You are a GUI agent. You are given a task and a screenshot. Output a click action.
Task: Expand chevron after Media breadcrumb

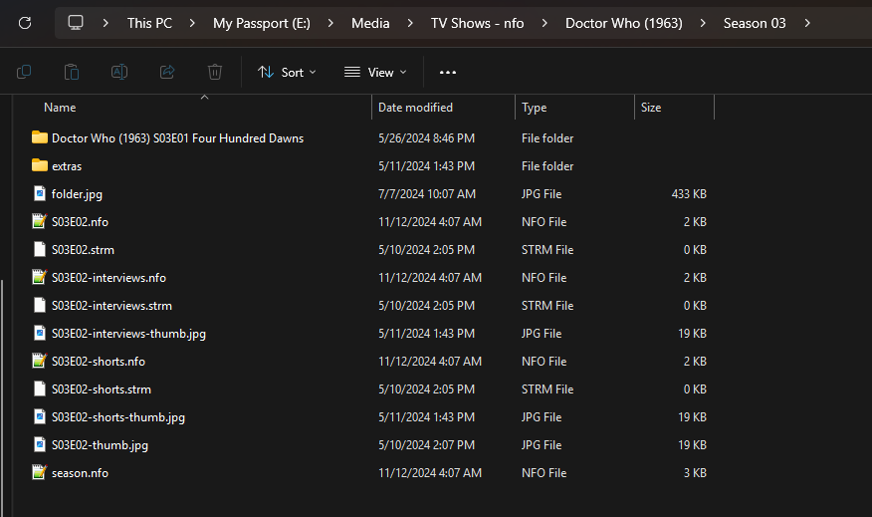[409, 23]
